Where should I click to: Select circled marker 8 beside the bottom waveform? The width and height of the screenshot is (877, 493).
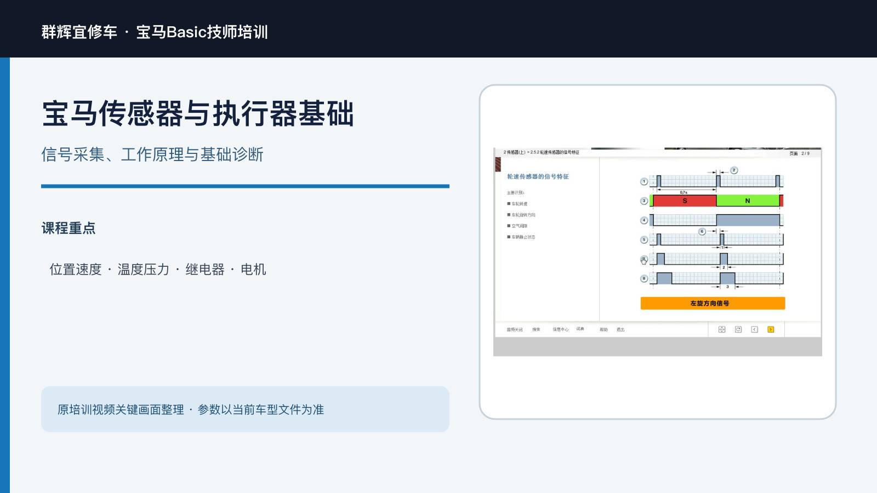pyautogui.click(x=644, y=278)
